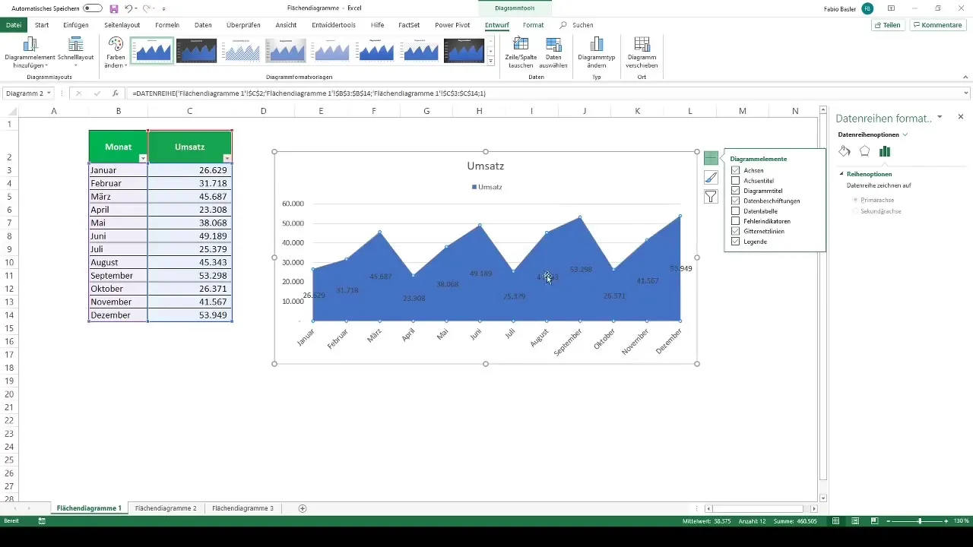
Task: Adjust the zoom slider handle
Action: pos(920,521)
